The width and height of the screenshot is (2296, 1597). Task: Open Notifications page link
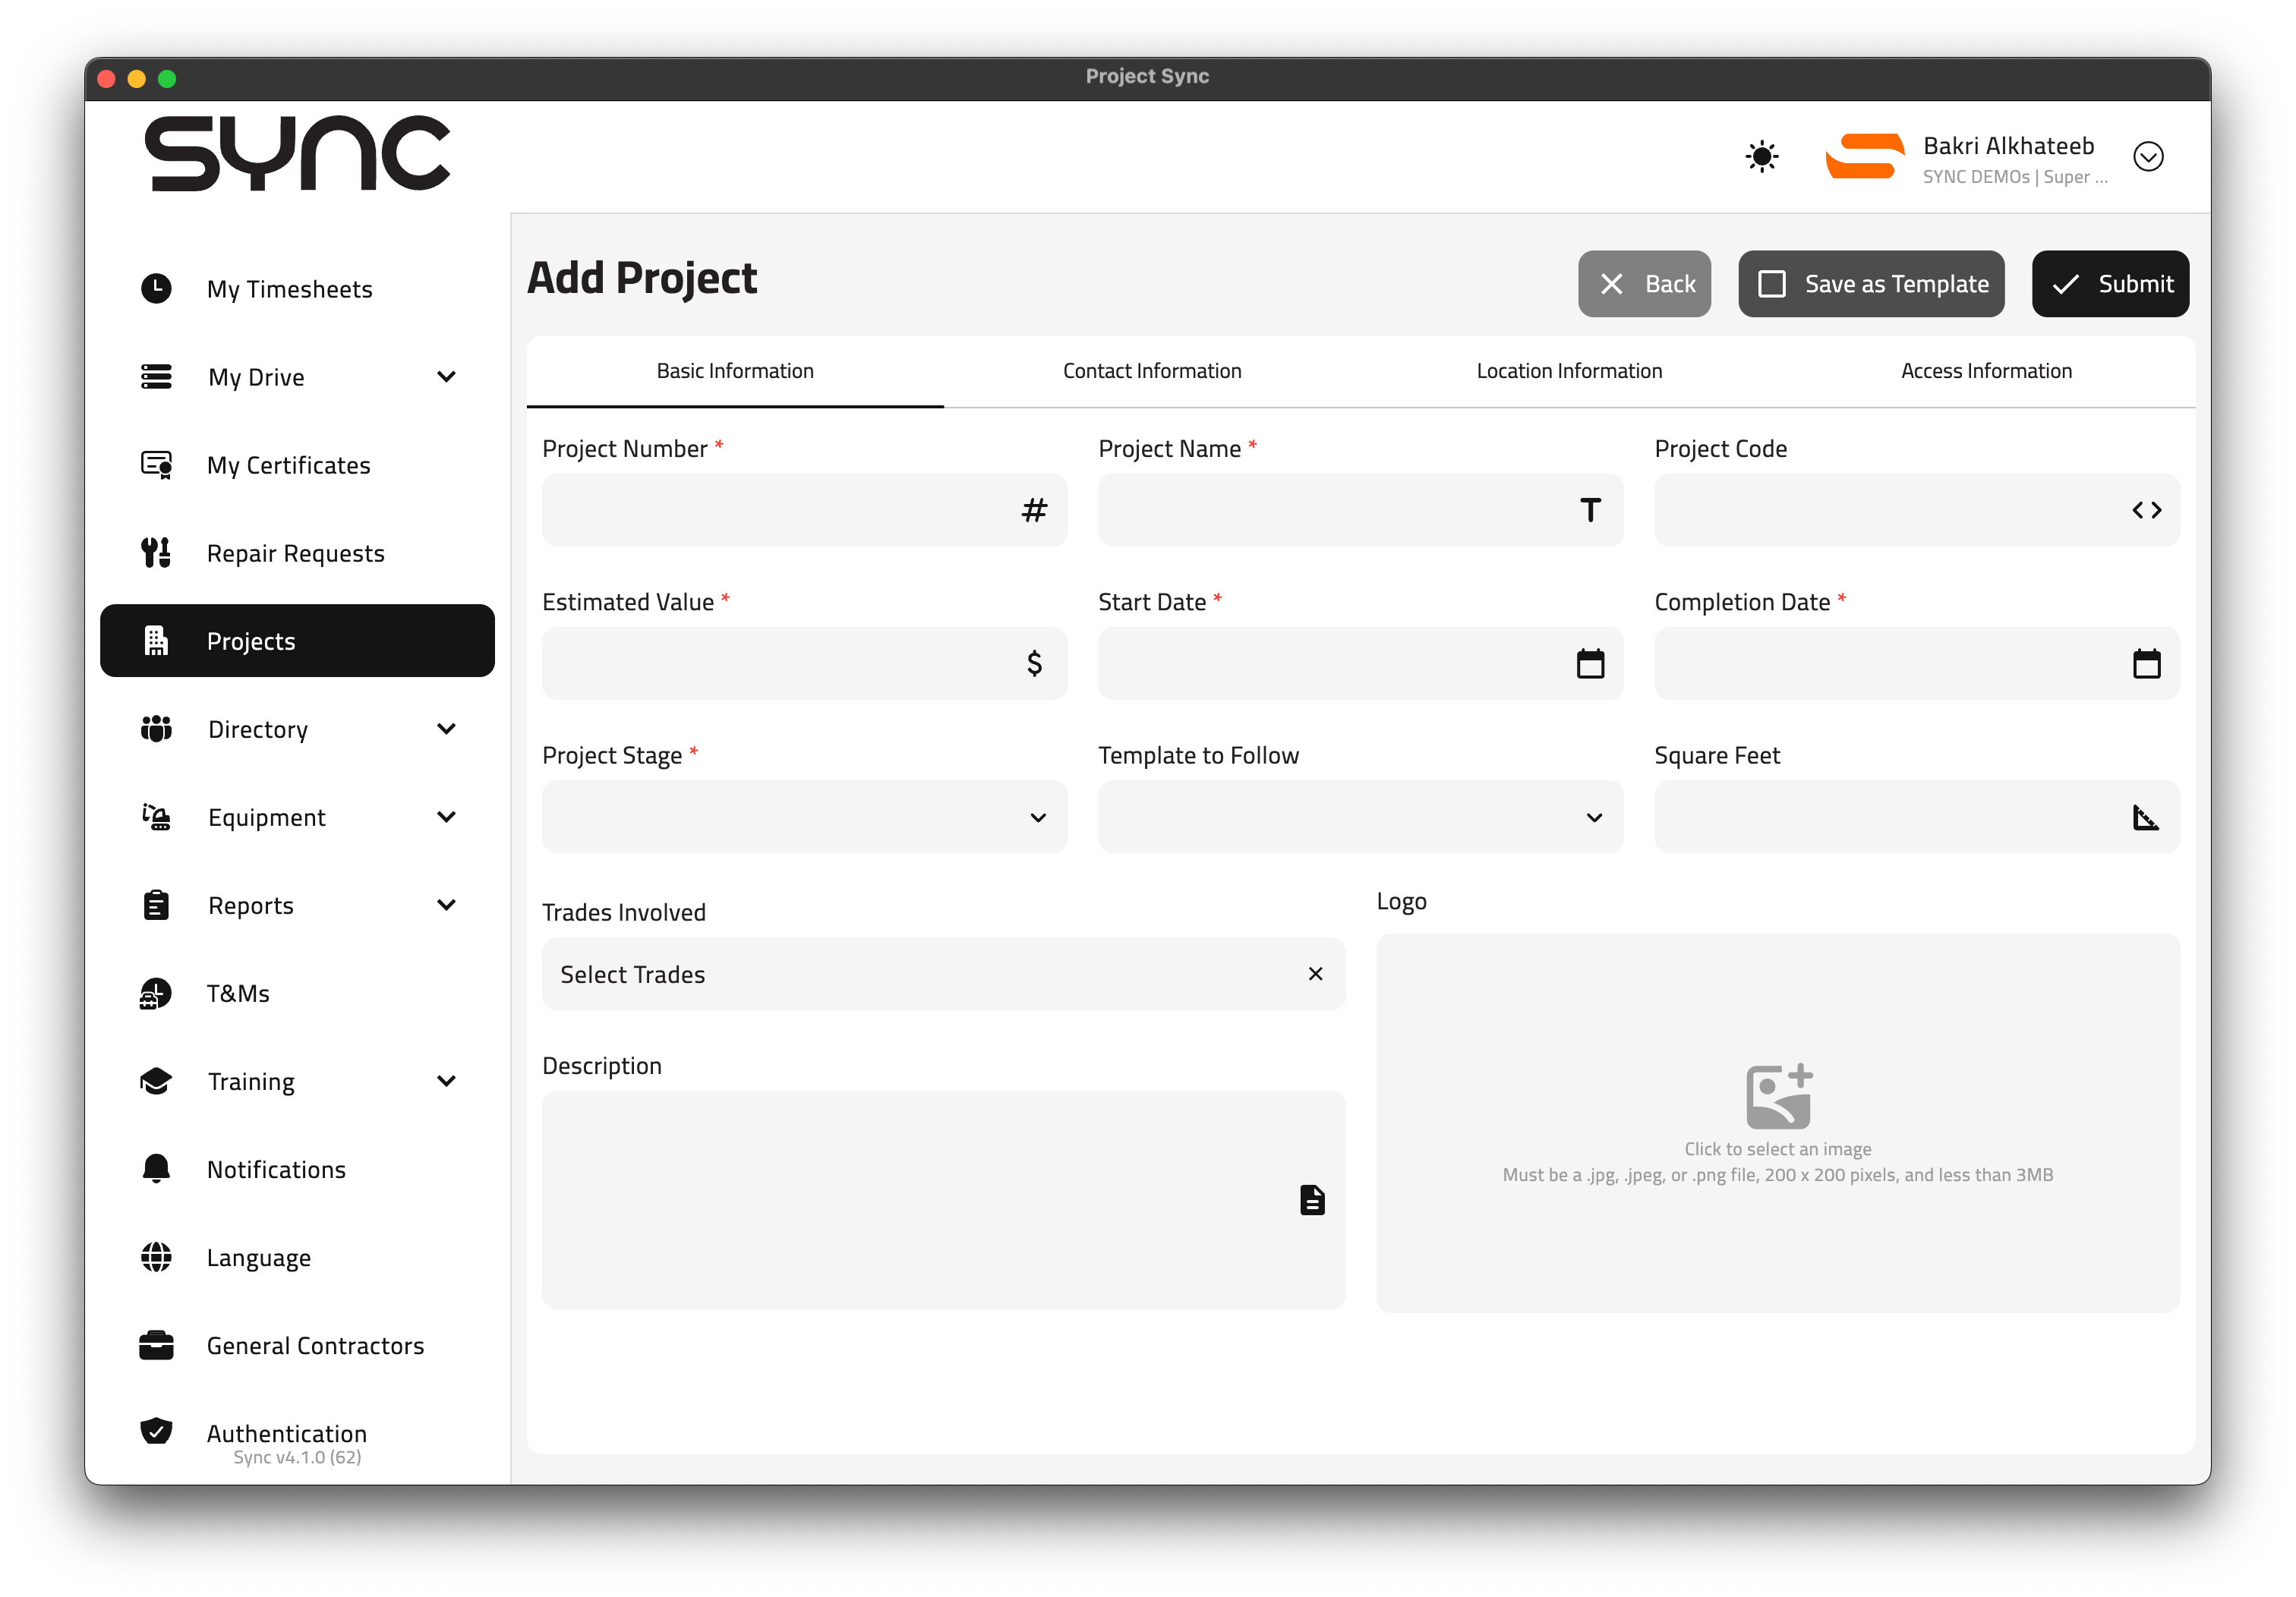pyautogui.click(x=297, y=1168)
